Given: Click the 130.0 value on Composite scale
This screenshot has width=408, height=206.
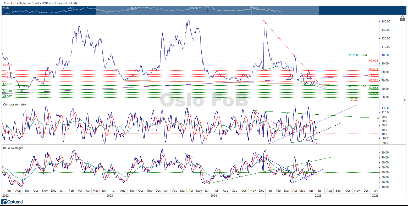Looking at the screenshot, I should tap(385, 108).
